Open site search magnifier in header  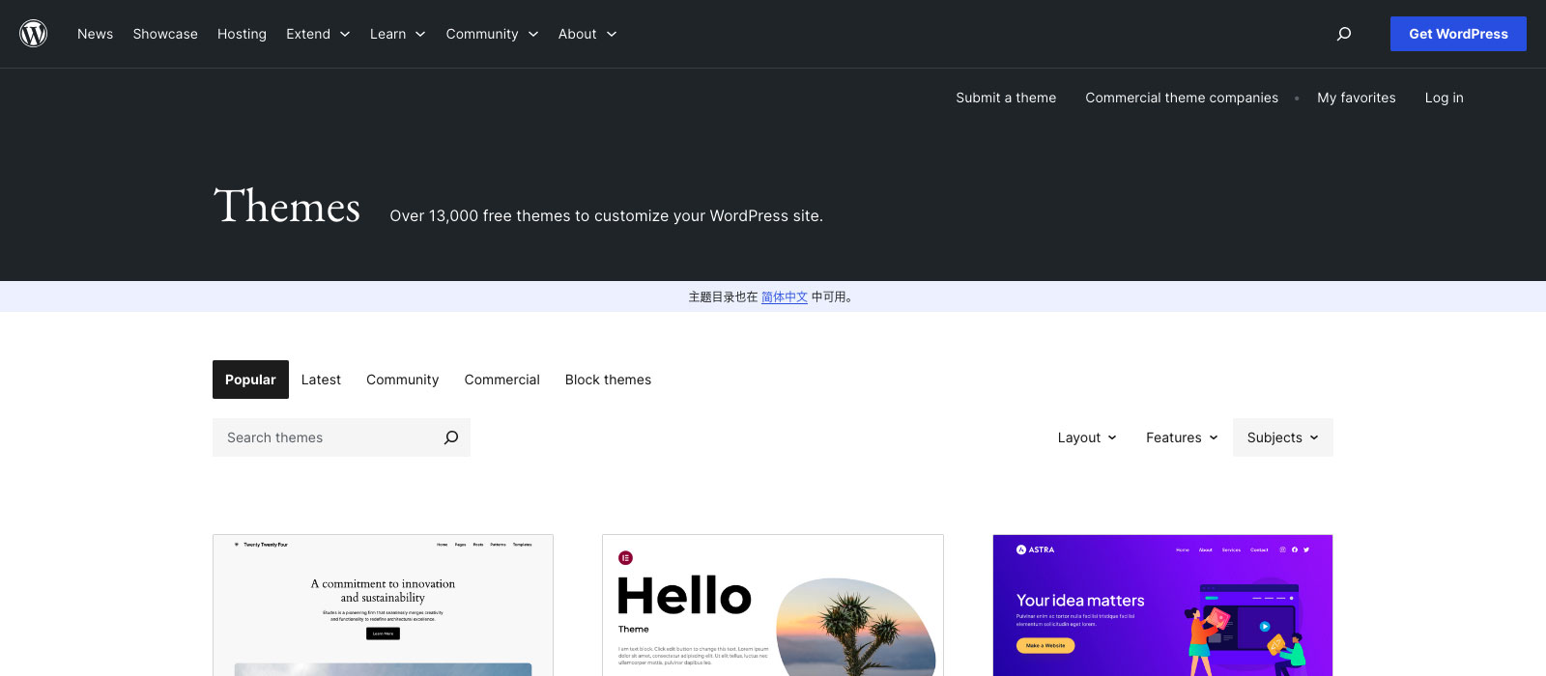(x=1343, y=34)
